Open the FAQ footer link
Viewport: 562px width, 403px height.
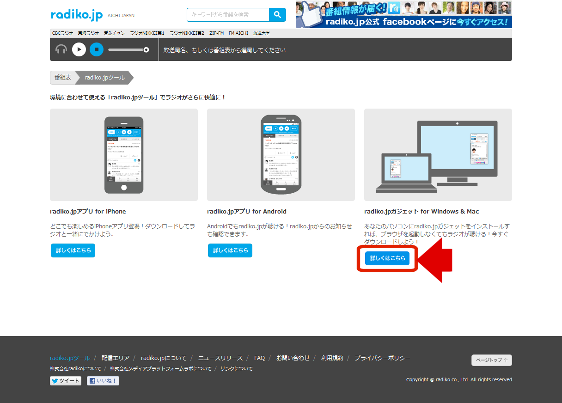tap(259, 358)
